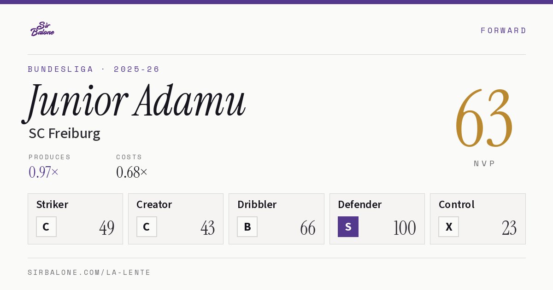This screenshot has height=290, width=553.
Task: Click the Control score 23
Action: 509,228
